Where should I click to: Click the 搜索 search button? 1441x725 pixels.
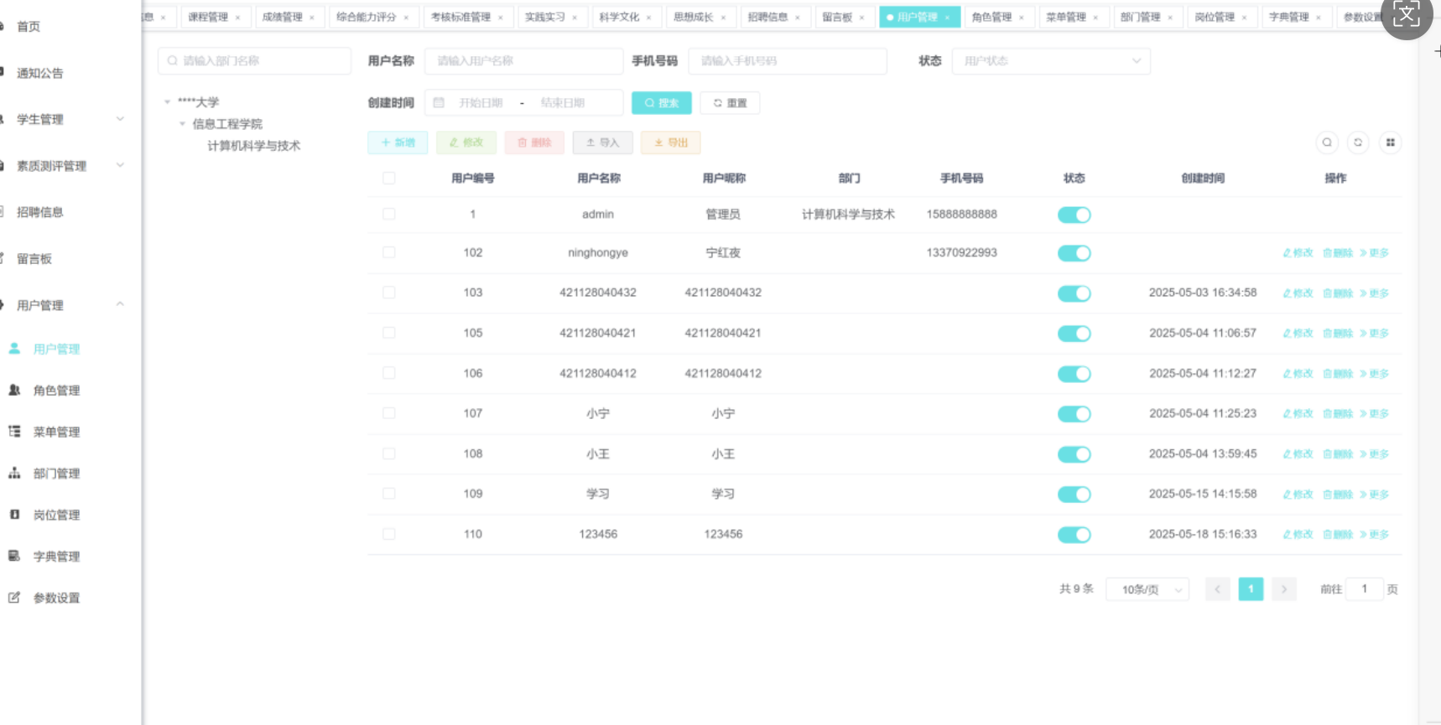click(662, 103)
